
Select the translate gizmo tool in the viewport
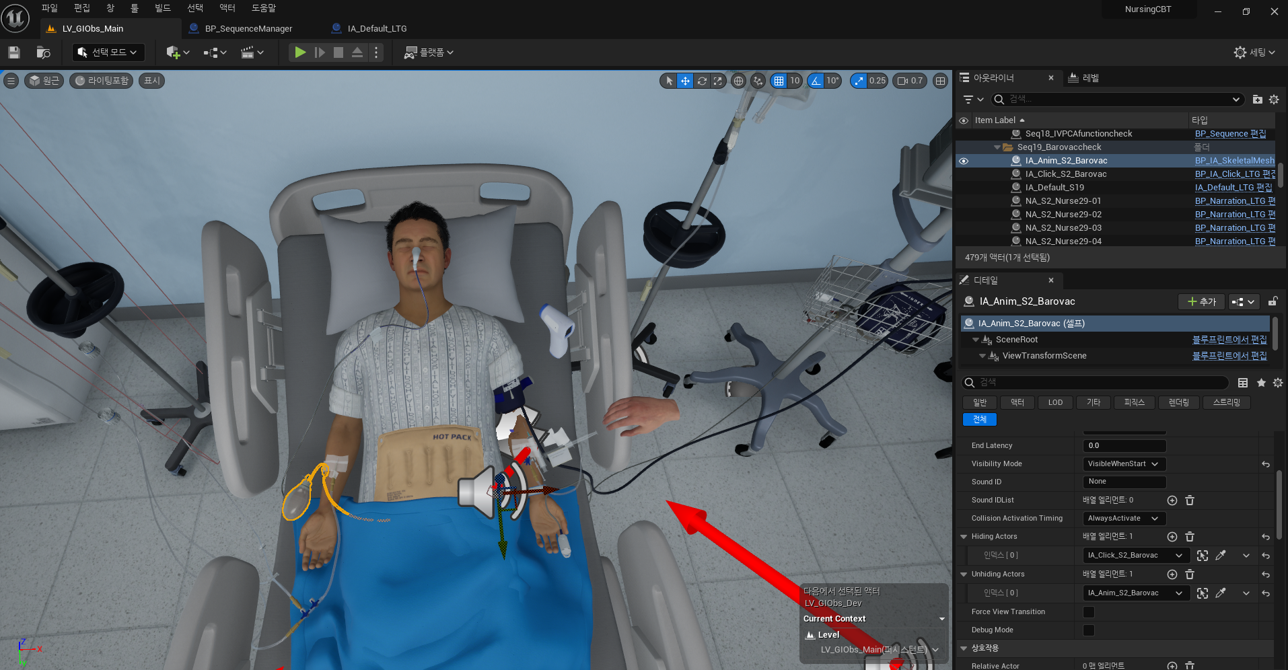click(685, 81)
